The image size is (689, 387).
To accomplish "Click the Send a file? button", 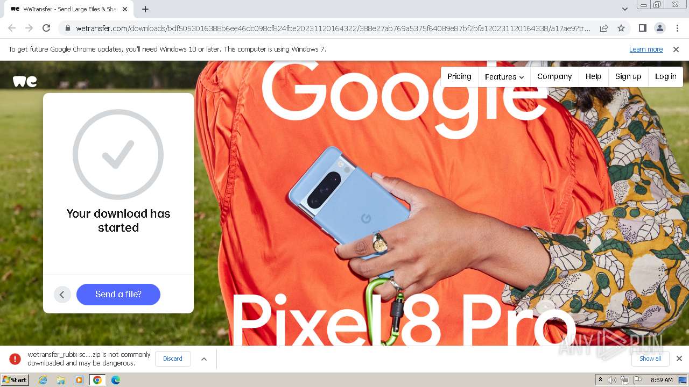I will (118, 295).
